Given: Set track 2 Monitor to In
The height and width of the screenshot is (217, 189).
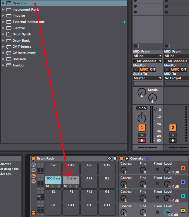Looking at the screenshot, I should click(167, 69).
